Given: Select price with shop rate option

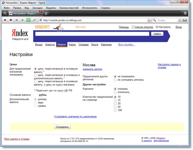Looking at the screenshot, I should point(35,81).
